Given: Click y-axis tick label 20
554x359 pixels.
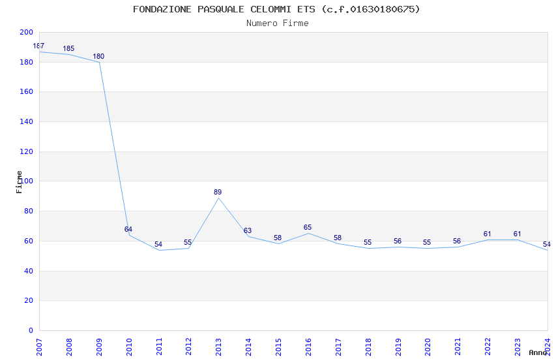Looking at the screenshot, I should tap(29, 301).
